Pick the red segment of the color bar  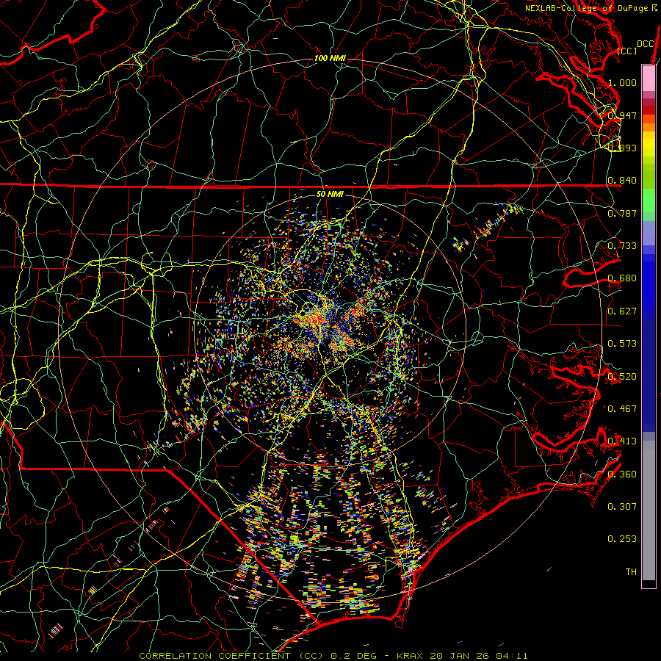(x=649, y=110)
